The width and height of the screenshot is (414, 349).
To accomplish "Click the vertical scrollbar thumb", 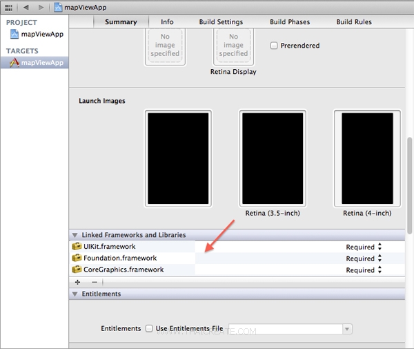I will point(409,186).
